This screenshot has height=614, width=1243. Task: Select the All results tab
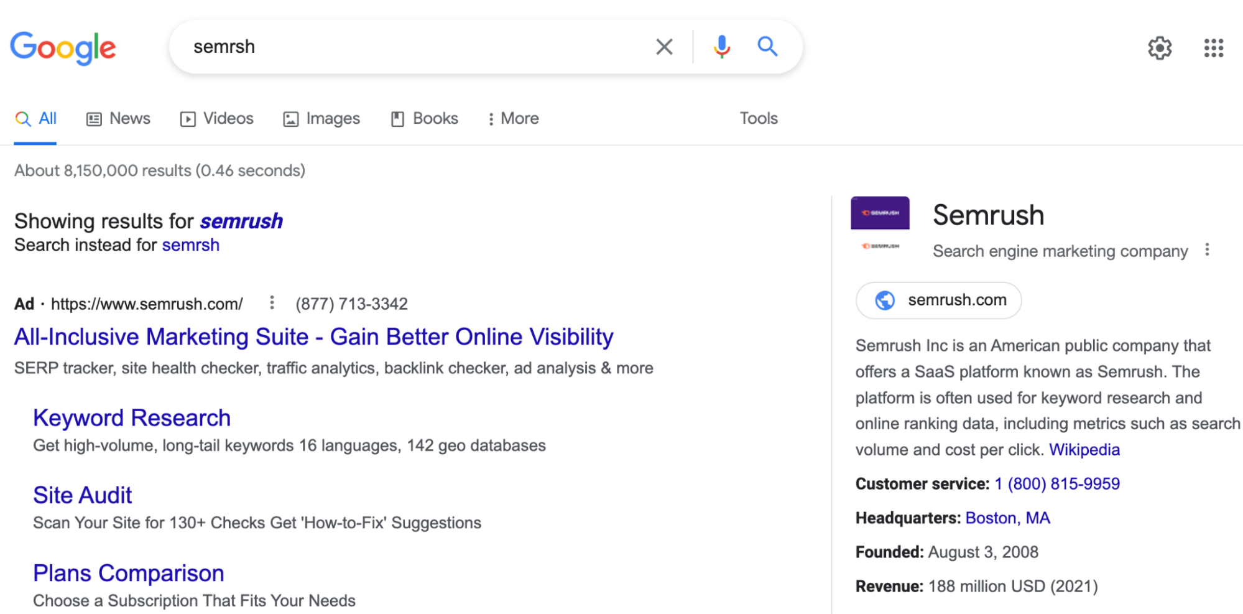coord(35,119)
